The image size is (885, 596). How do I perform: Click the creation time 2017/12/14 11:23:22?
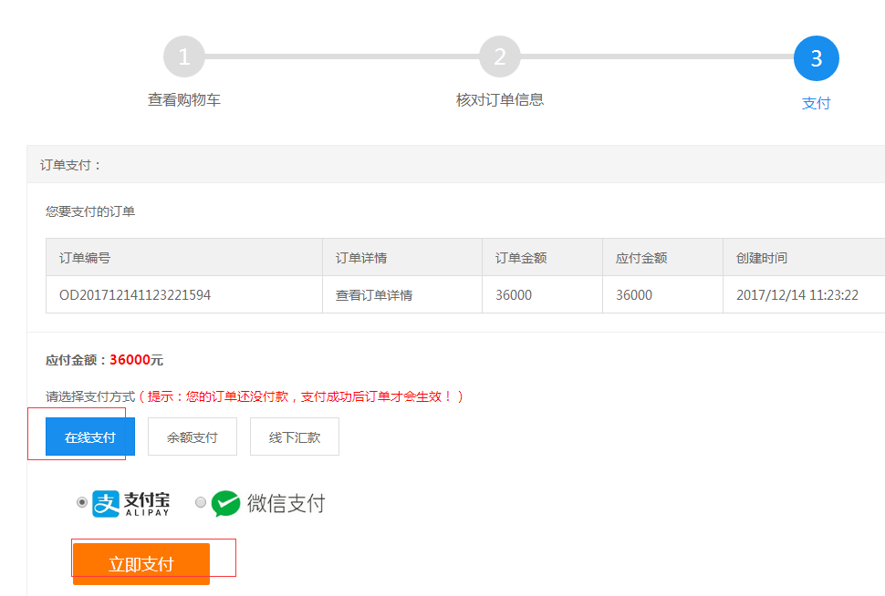point(796,295)
